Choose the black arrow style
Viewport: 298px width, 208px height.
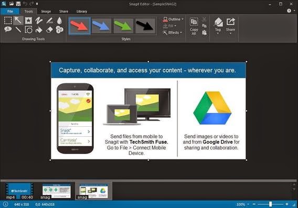(x=145, y=26)
